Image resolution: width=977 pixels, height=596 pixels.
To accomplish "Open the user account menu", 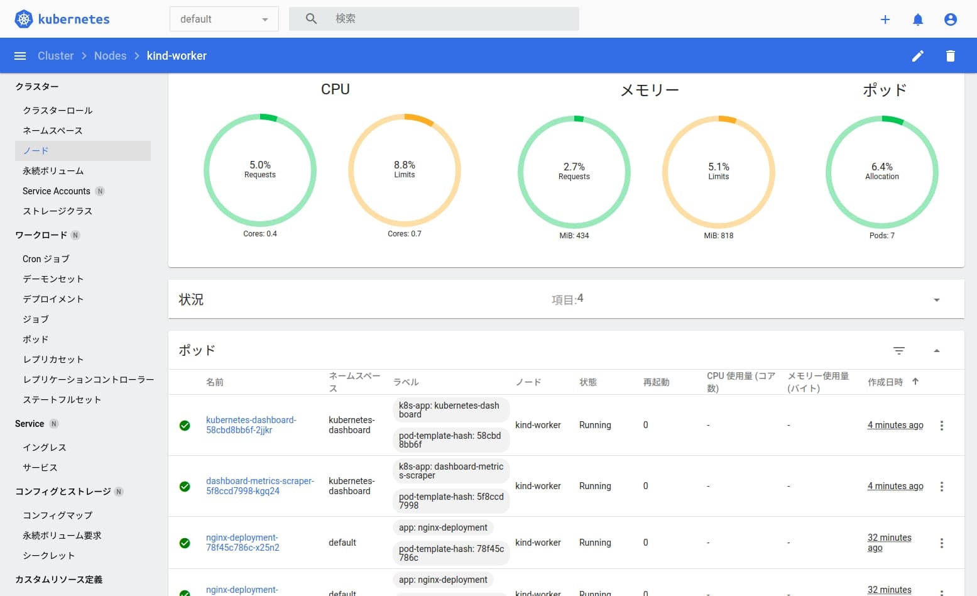I will 950,19.
